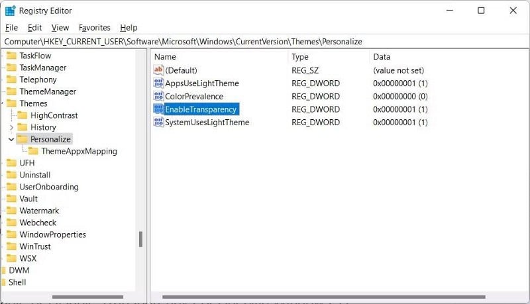
Task: Click the (Default) string value icon
Action: click(x=158, y=70)
